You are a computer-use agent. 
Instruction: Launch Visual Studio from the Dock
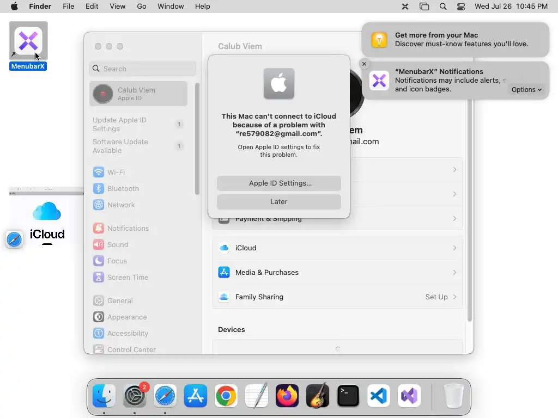(x=409, y=396)
